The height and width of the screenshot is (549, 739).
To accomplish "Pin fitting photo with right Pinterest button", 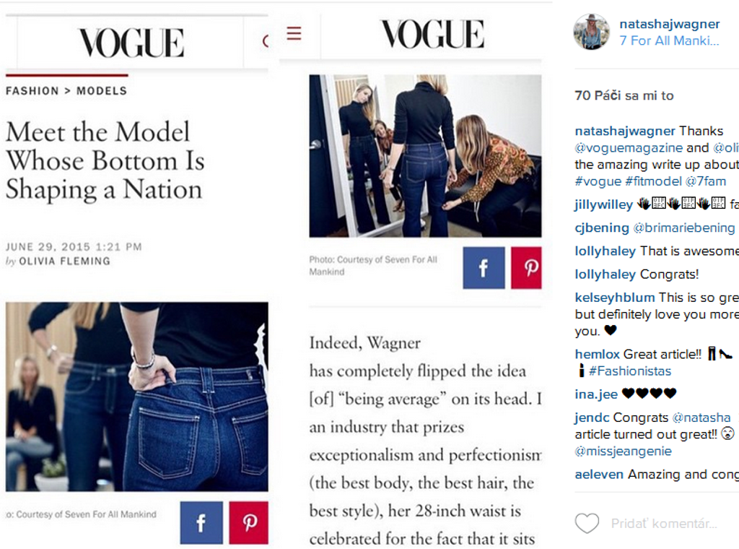I will click(x=526, y=267).
